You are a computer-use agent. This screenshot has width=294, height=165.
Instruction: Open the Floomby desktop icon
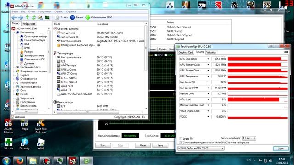pos(24,144)
